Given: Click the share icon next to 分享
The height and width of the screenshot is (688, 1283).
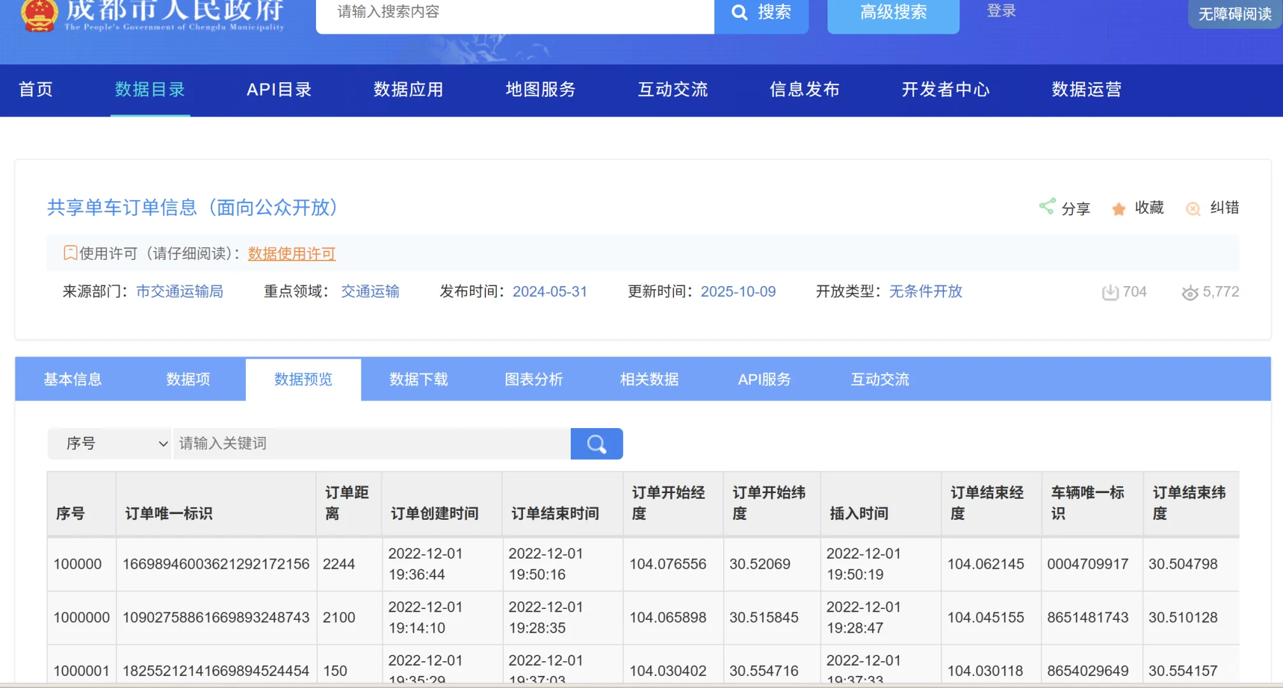Looking at the screenshot, I should point(1047,206).
